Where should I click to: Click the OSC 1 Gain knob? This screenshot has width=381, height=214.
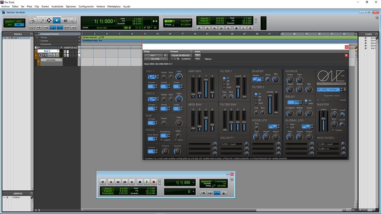coord(179,77)
